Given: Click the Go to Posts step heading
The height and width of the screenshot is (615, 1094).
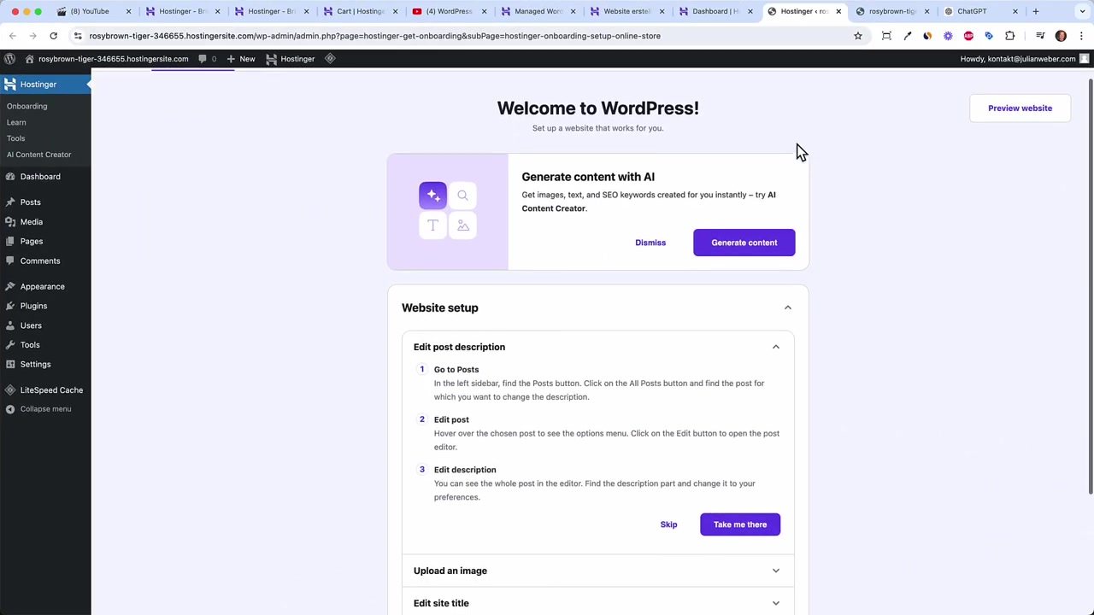Looking at the screenshot, I should [x=456, y=370].
